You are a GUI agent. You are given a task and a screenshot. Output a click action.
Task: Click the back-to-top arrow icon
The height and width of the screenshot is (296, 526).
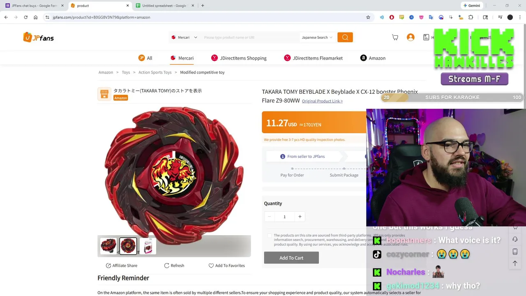[515, 263]
